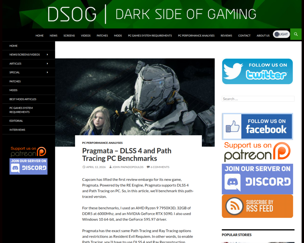Expand the News/Screens/Videos submenu arrow

coord(47,55)
